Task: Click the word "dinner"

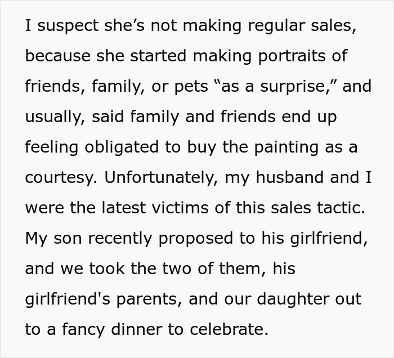Action: click(137, 330)
